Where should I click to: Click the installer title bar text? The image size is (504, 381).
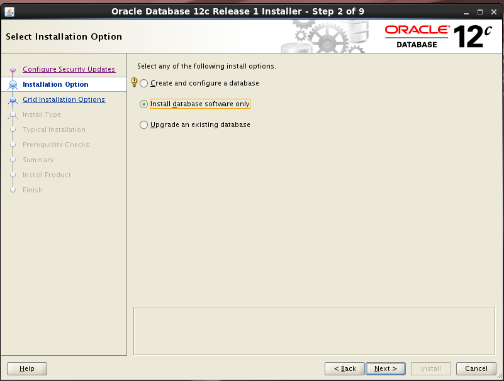pyautogui.click(x=238, y=11)
